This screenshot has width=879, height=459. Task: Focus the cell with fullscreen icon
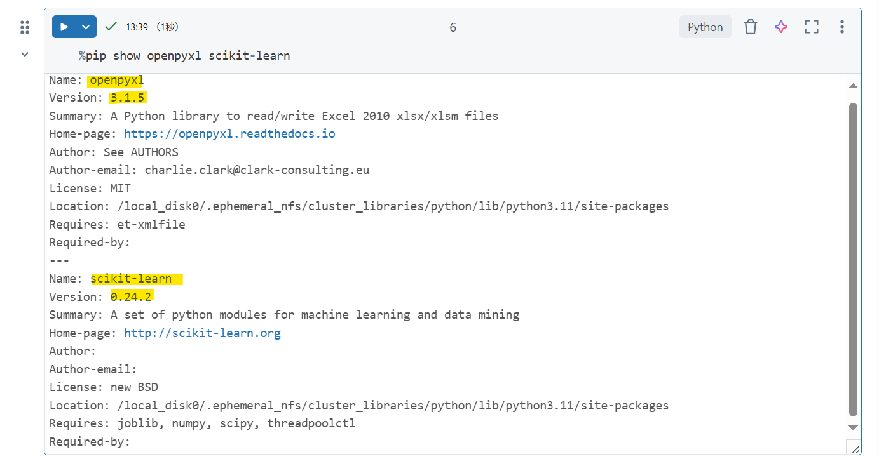click(x=812, y=27)
